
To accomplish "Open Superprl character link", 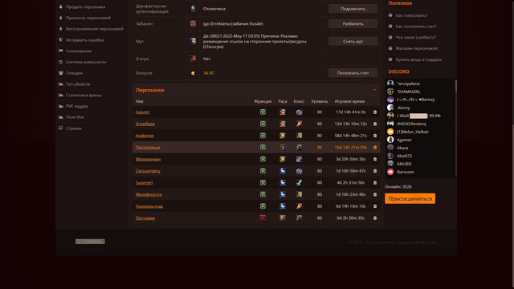I will point(145,183).
